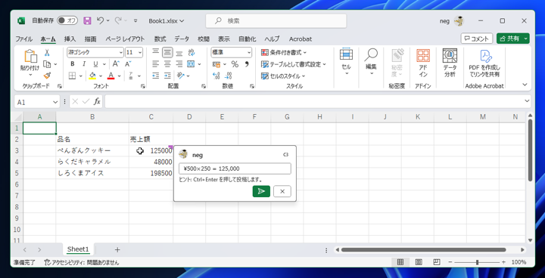The width and height of the screenshot is (545, 278).
Task: Click the Cut scissors icon
Action: point(47,53)
